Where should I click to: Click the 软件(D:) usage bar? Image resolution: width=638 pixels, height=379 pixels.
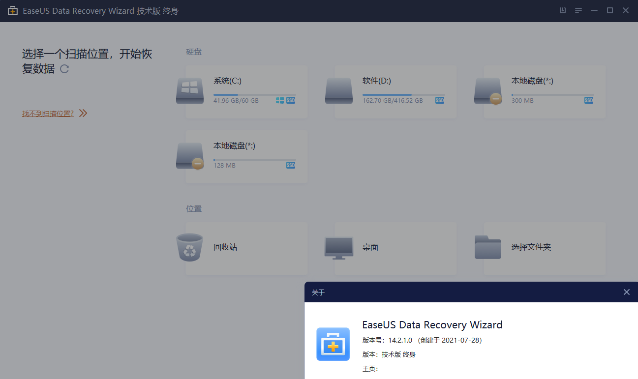[x=403, y=95]
